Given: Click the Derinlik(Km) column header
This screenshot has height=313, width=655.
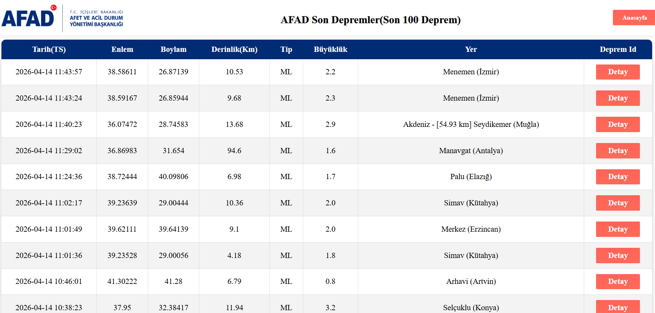Looking at the screenshot, I should (x=234, y=49).
